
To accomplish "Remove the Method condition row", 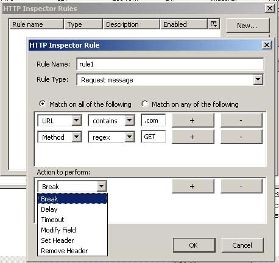I will (x=241, y=137).
